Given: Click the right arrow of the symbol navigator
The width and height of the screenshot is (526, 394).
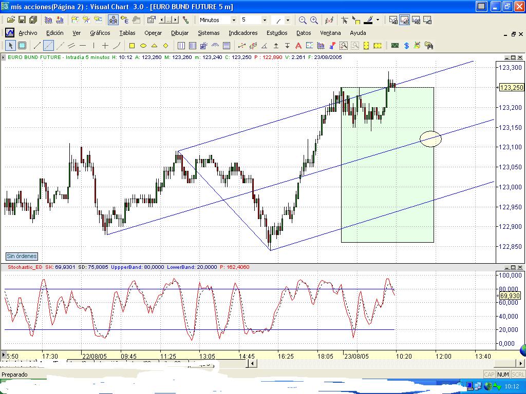Looking at the screenshot, I should (176, 20).
